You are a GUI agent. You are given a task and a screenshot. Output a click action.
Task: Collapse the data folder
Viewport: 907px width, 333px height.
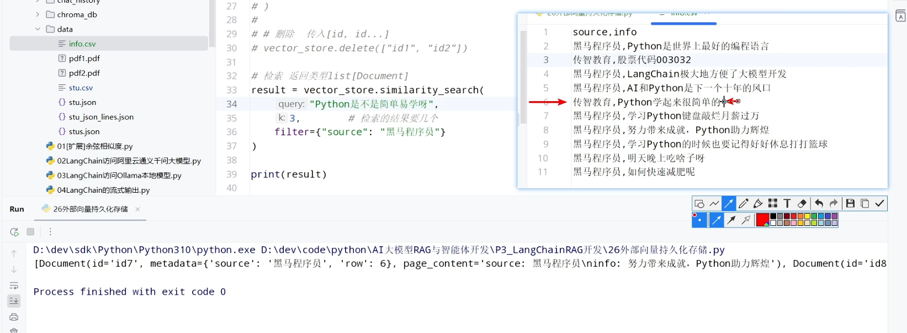click(38, 29)
